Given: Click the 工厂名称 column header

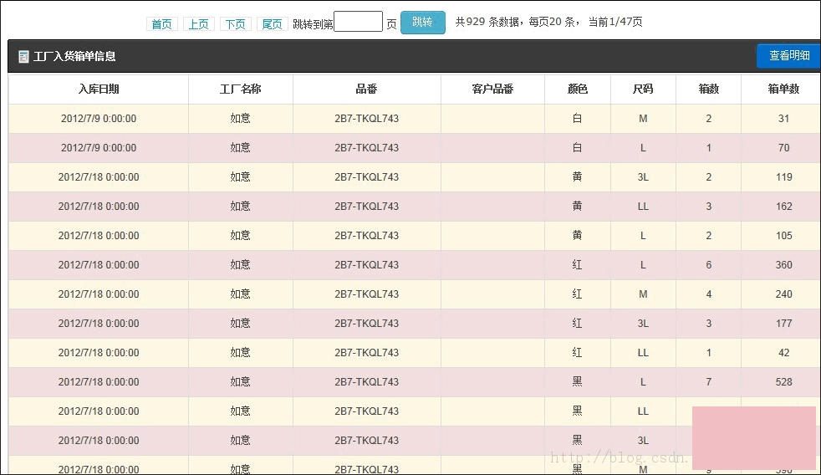Looking at the screenshot, I should (240, 89).
